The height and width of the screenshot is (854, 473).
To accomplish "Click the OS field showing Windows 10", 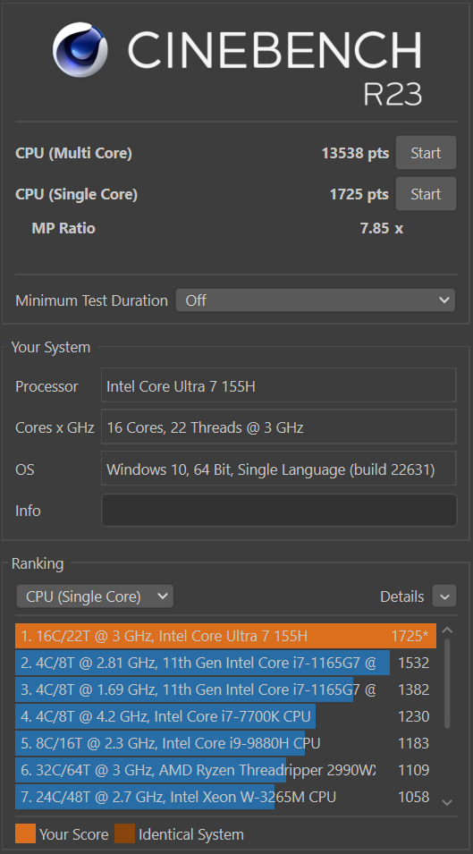I will 279,469.
